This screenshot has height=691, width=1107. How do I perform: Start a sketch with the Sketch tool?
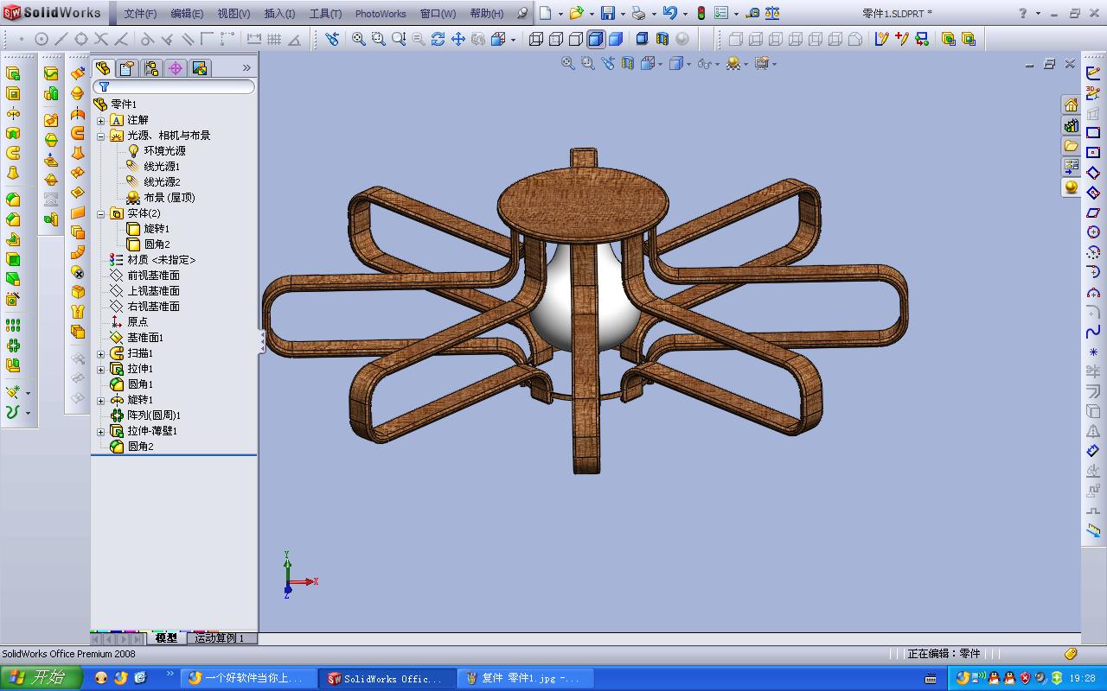click(1093, 73)
